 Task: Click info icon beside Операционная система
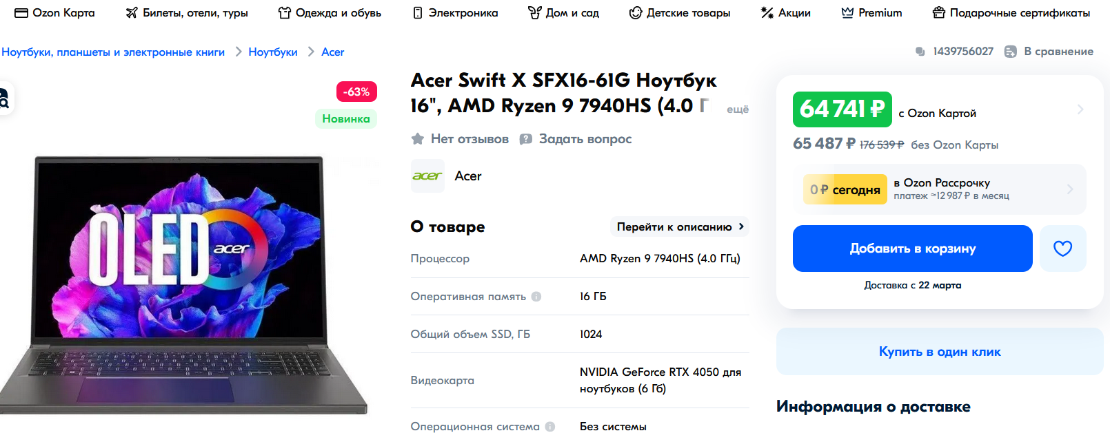click(550, 427)
